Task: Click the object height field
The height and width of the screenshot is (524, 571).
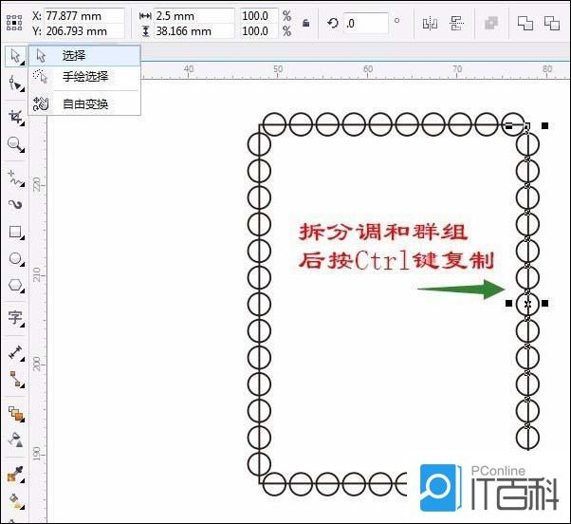Action: pos(194,31)
